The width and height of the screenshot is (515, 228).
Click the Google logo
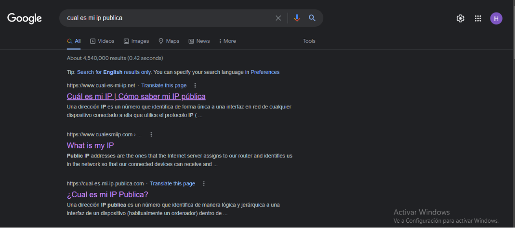25,18
